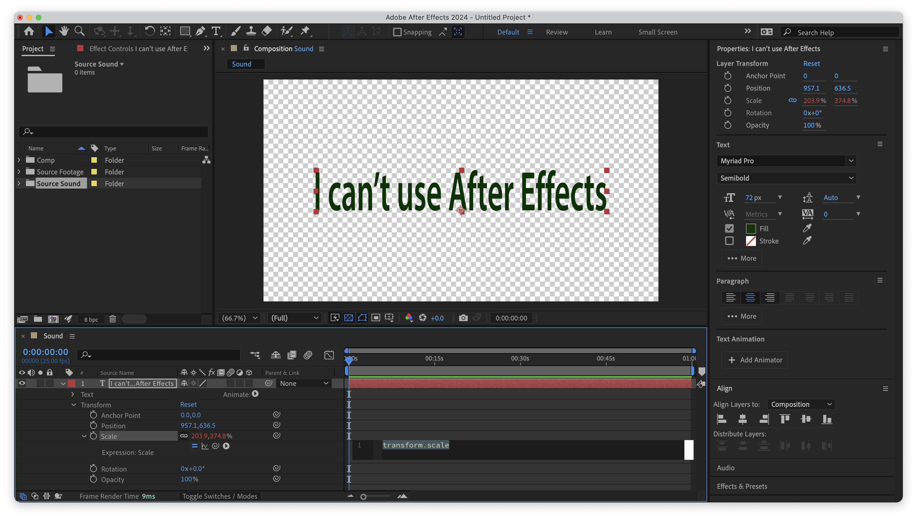Select the Pen tool in toolbar
The height and width of the screenshot is (519, 917).
[200, 31]
